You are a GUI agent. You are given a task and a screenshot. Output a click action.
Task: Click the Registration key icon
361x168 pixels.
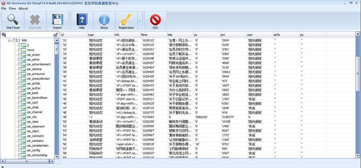126,19
